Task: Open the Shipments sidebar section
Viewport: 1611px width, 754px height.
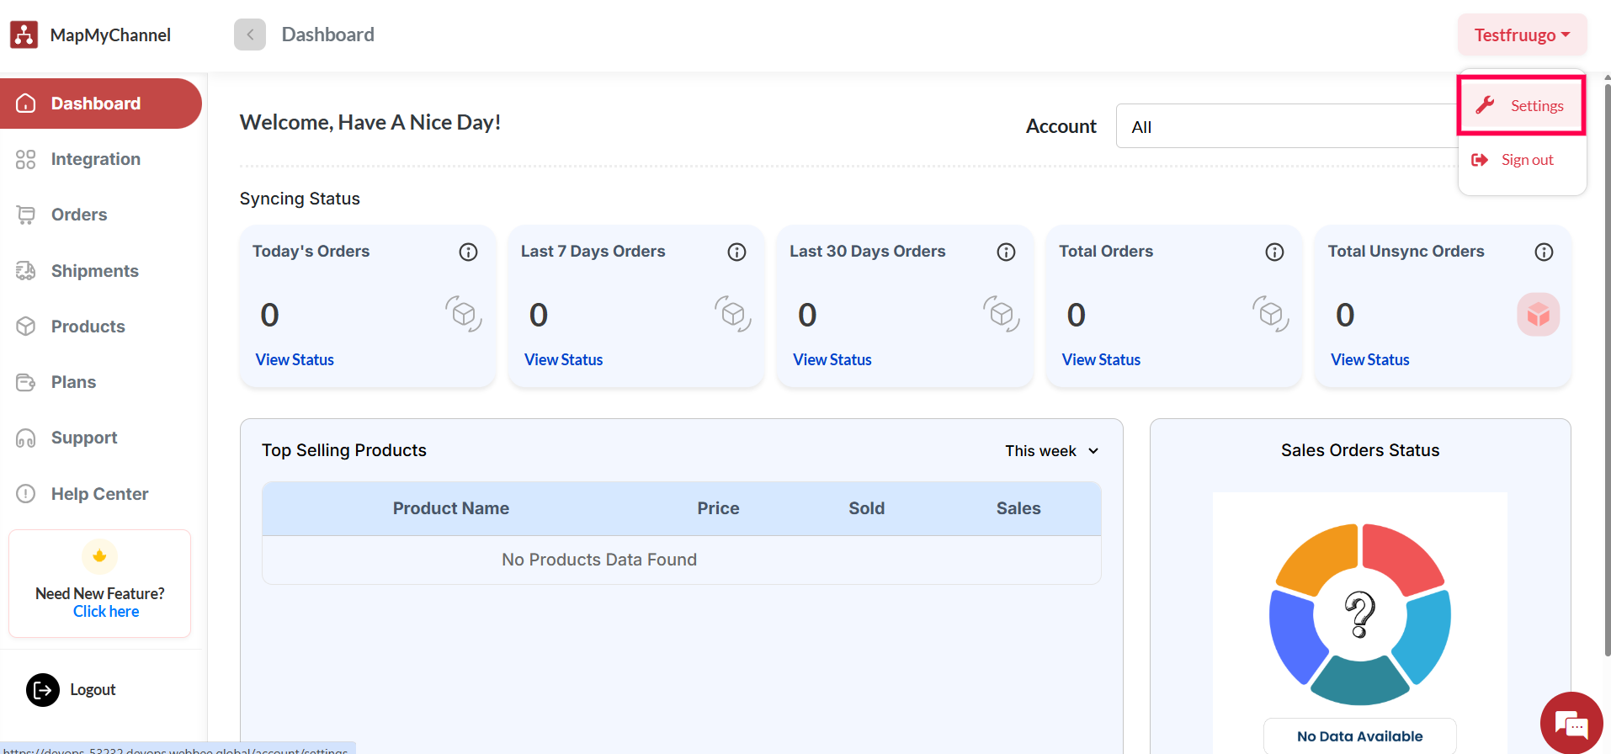Action: click(94, 271)
